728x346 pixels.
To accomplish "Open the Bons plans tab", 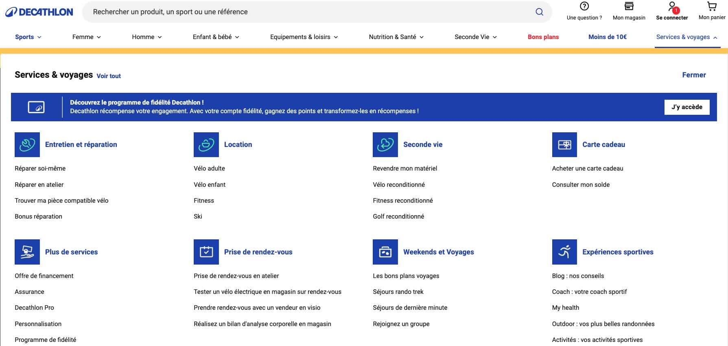I will (543, 37).
